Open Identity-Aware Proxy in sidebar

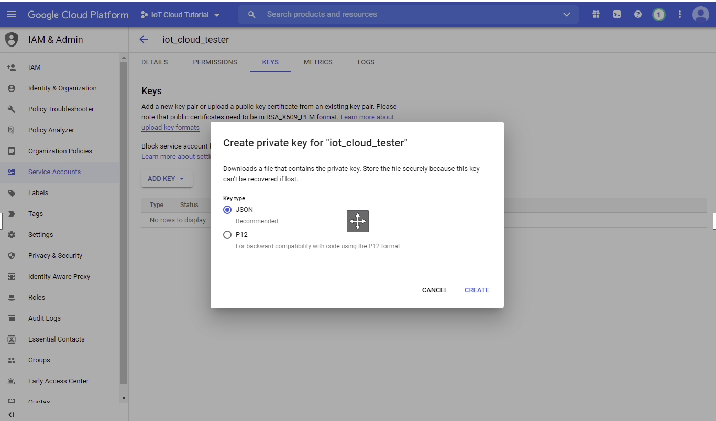pos(60,276)
